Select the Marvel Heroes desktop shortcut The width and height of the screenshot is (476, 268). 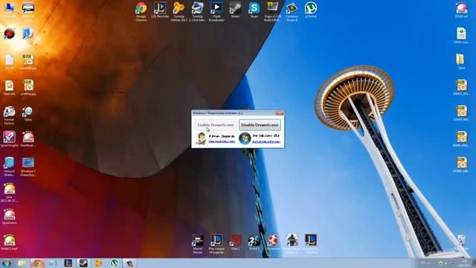coord(198,243)
